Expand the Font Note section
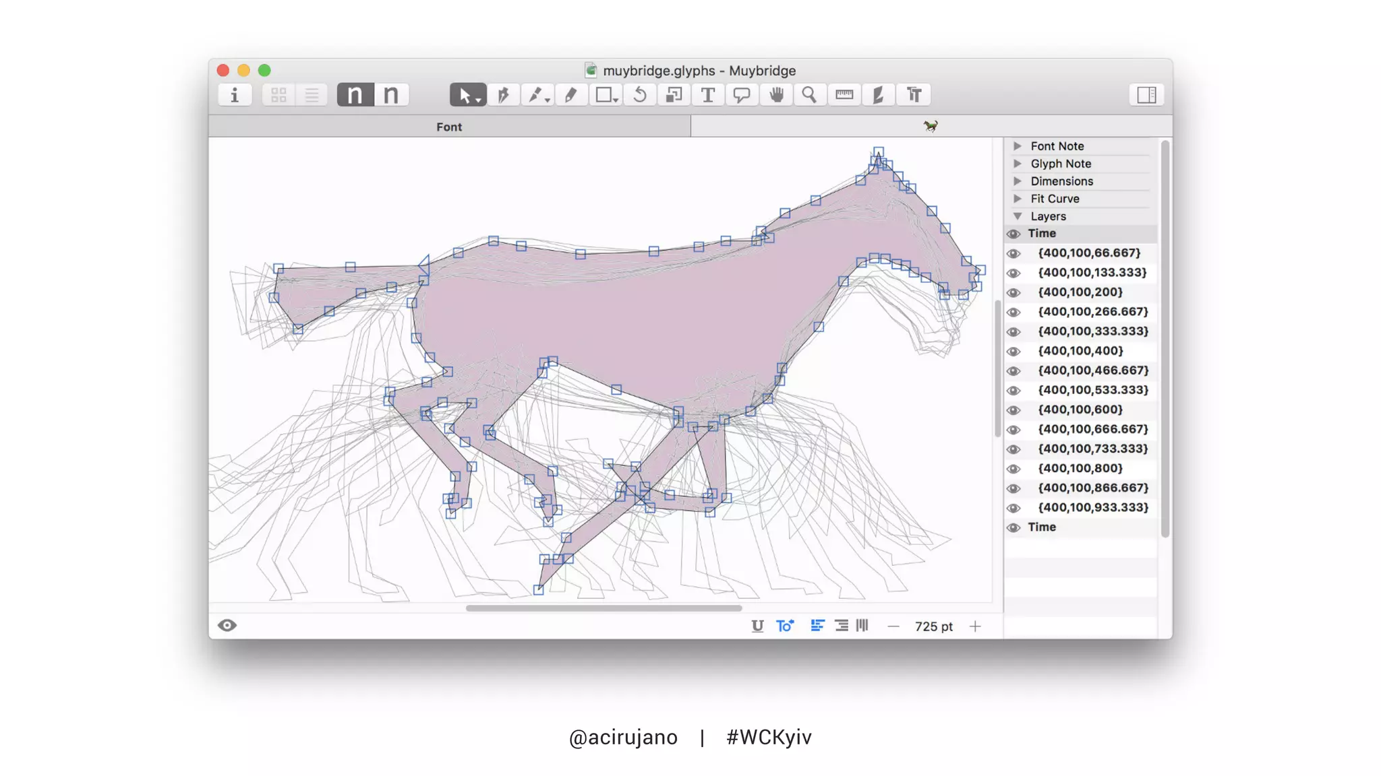The width and height of the screenshot is (1381, 776). click(x=1018, y=146)
